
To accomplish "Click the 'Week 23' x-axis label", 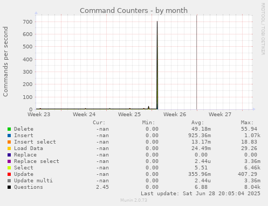I will pos(39,115).
